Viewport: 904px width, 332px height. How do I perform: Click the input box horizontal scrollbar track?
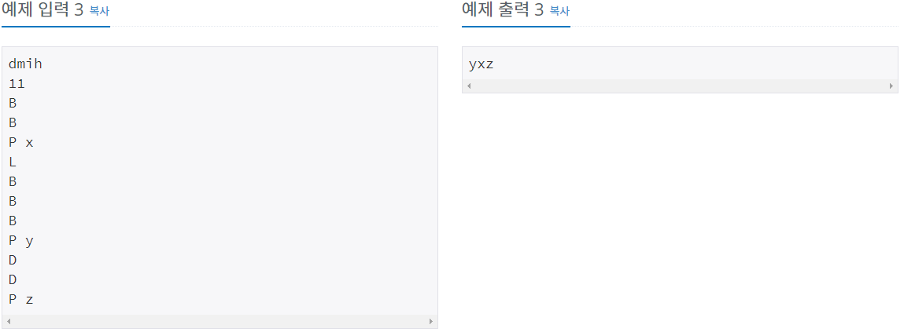click(x=220, y=322)
